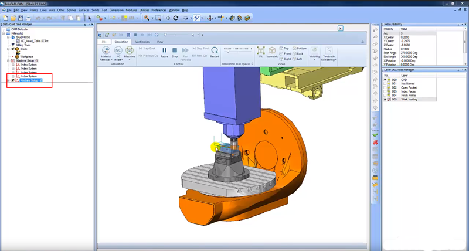Open the Verification ribbon tab
The image size is (469, 251).
coord(142,42)
